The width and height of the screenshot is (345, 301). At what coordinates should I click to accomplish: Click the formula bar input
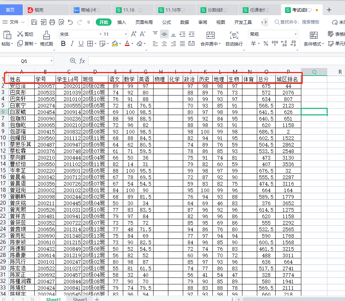[x=217, y=61]
